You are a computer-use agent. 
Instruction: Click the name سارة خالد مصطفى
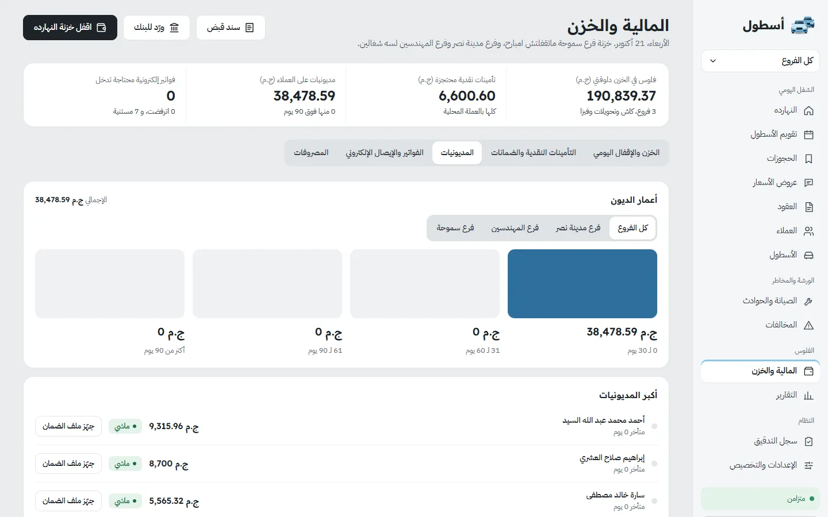point(615,495)
